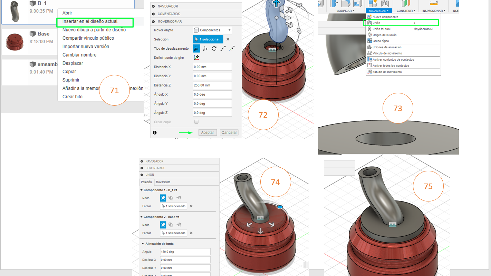Click the Aceptar button

pyautogui.click(x=208, y=132)
